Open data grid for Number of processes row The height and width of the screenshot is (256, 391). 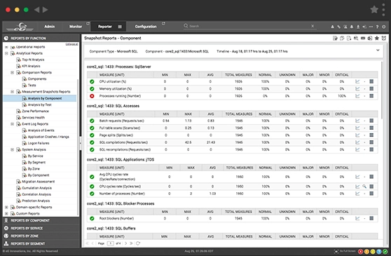[x=371, y=194]
